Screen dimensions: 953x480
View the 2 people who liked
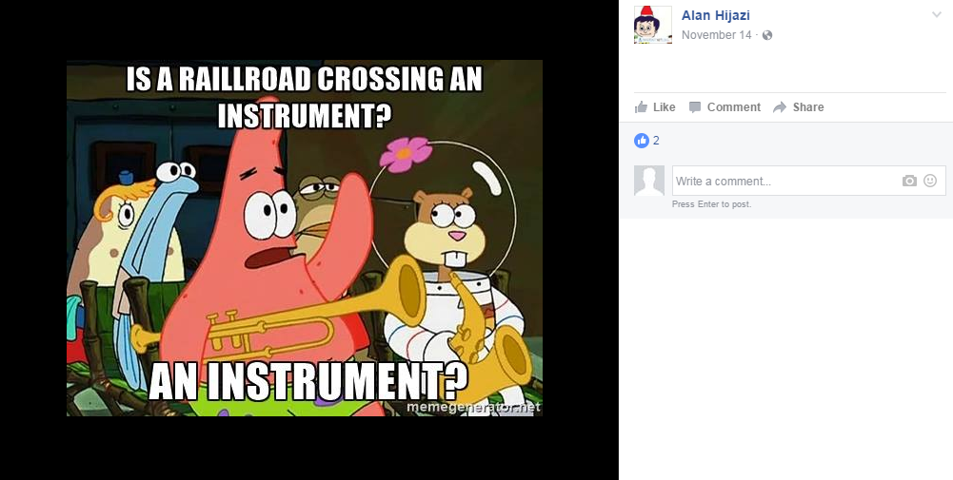pos(656,141)
